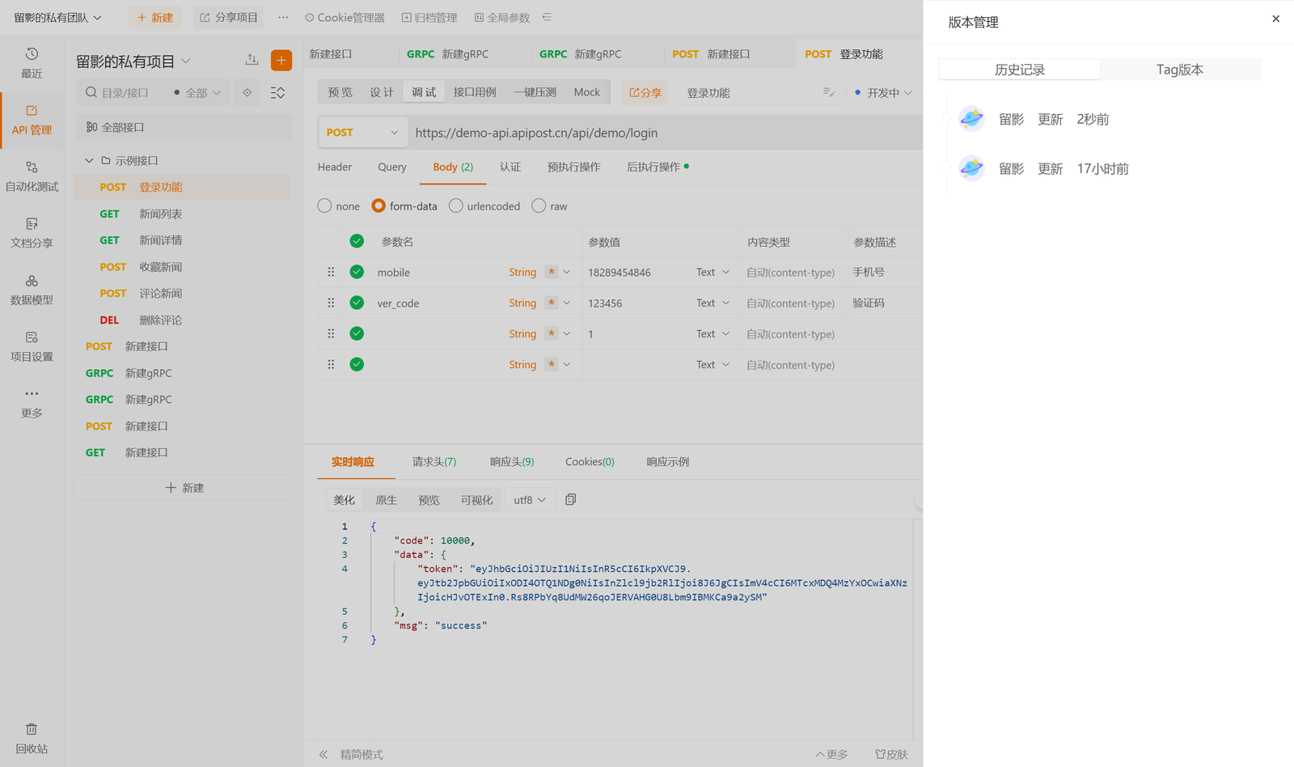Open 项目设置 in the left sidebar
Image resolution: width=1294 pixels, height=767 pixels.
[32, 348]
